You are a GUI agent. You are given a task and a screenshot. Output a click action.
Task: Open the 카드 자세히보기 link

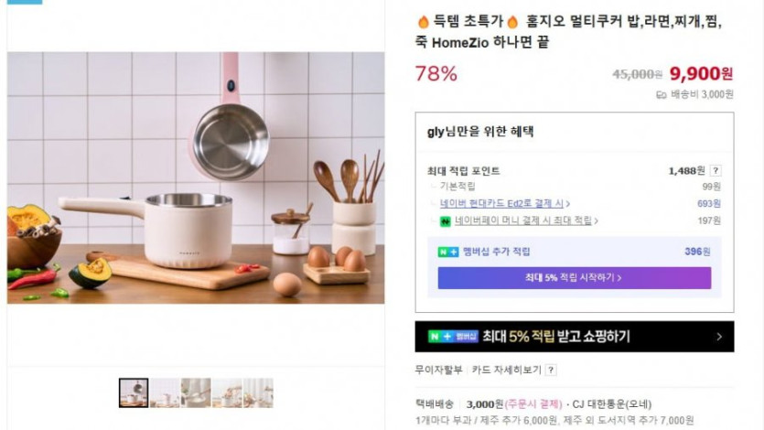(x=506, y=371)
